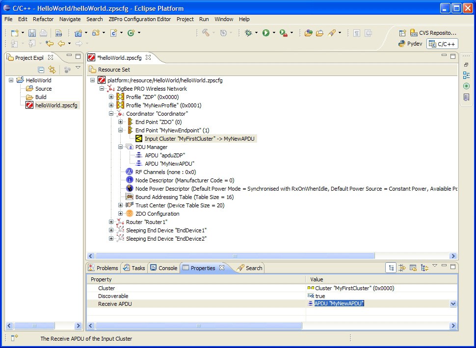476x348 pixels.
Task: Collapse the PDU Manager tree node
Action: pos(121,147)
